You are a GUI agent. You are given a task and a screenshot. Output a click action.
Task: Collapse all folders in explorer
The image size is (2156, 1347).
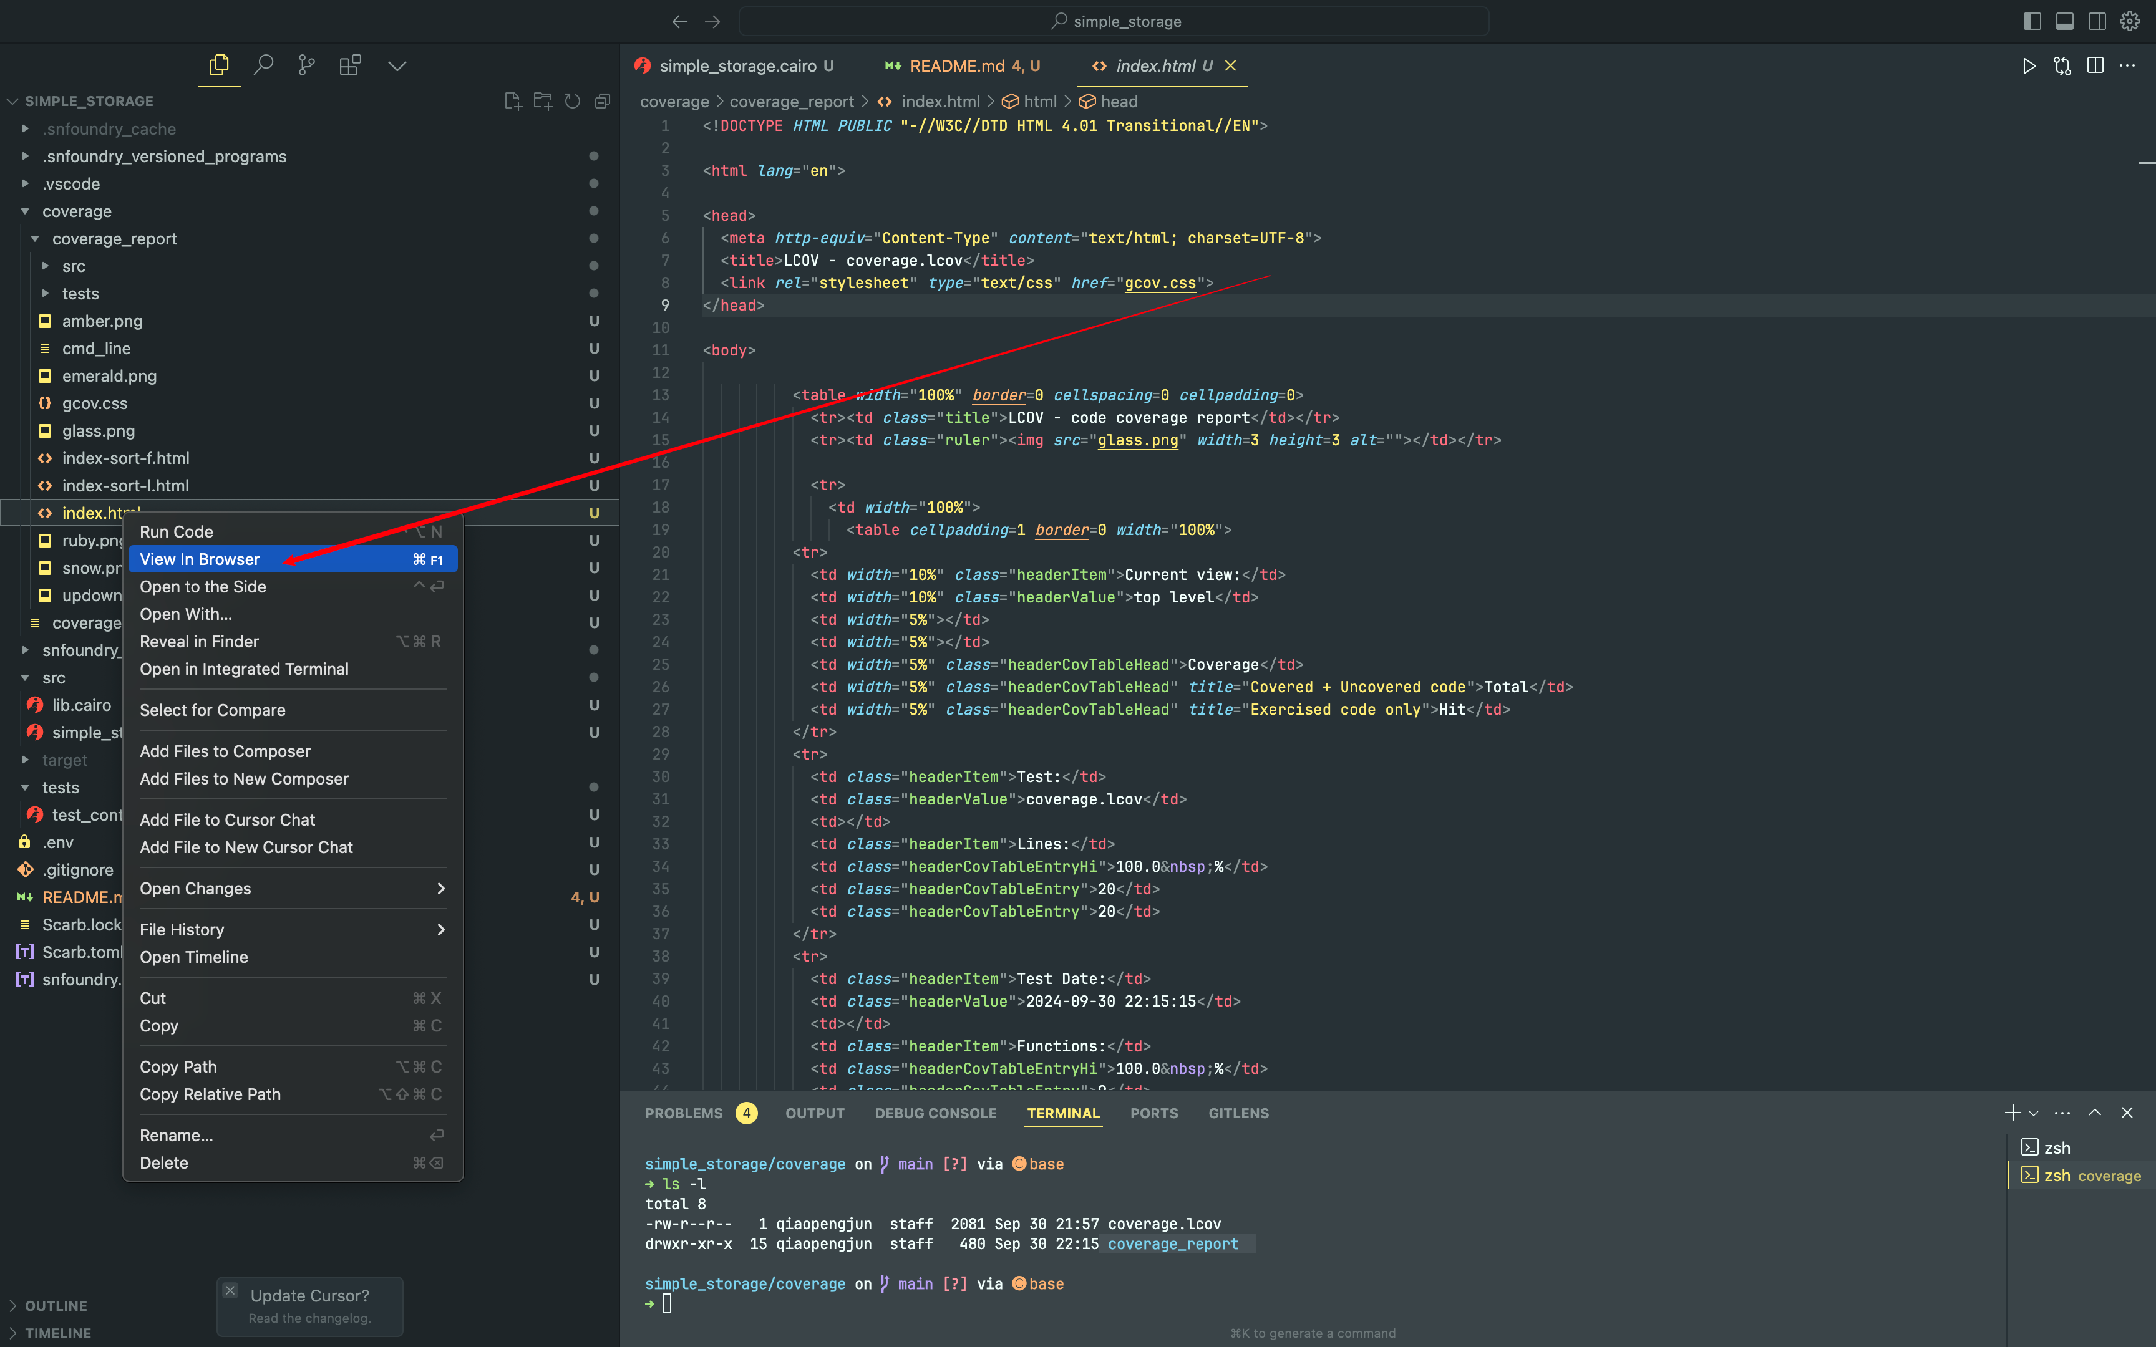[x=602, y=100]
